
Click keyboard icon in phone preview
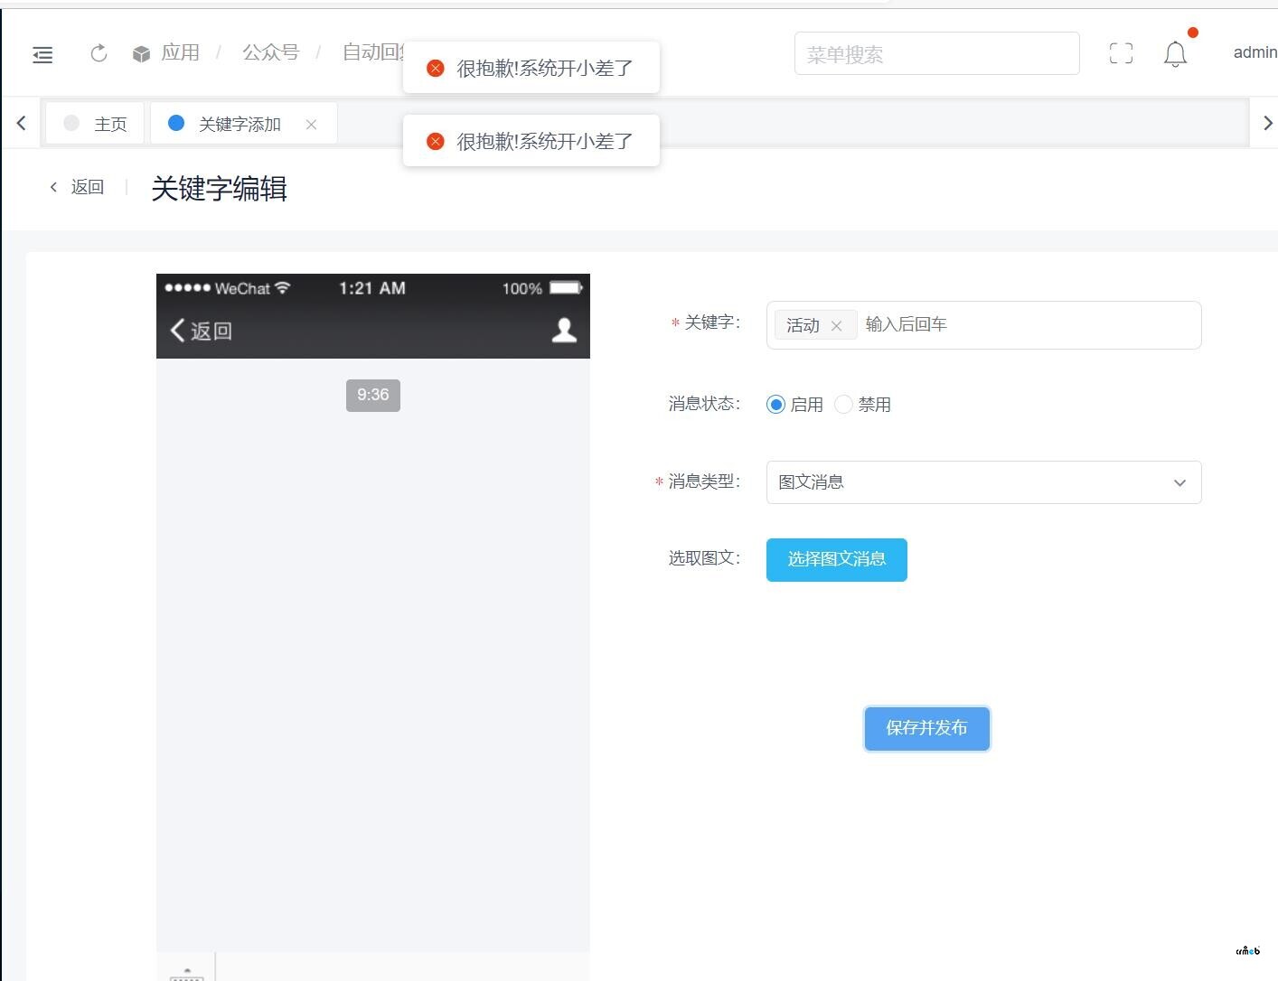point(186,974)
